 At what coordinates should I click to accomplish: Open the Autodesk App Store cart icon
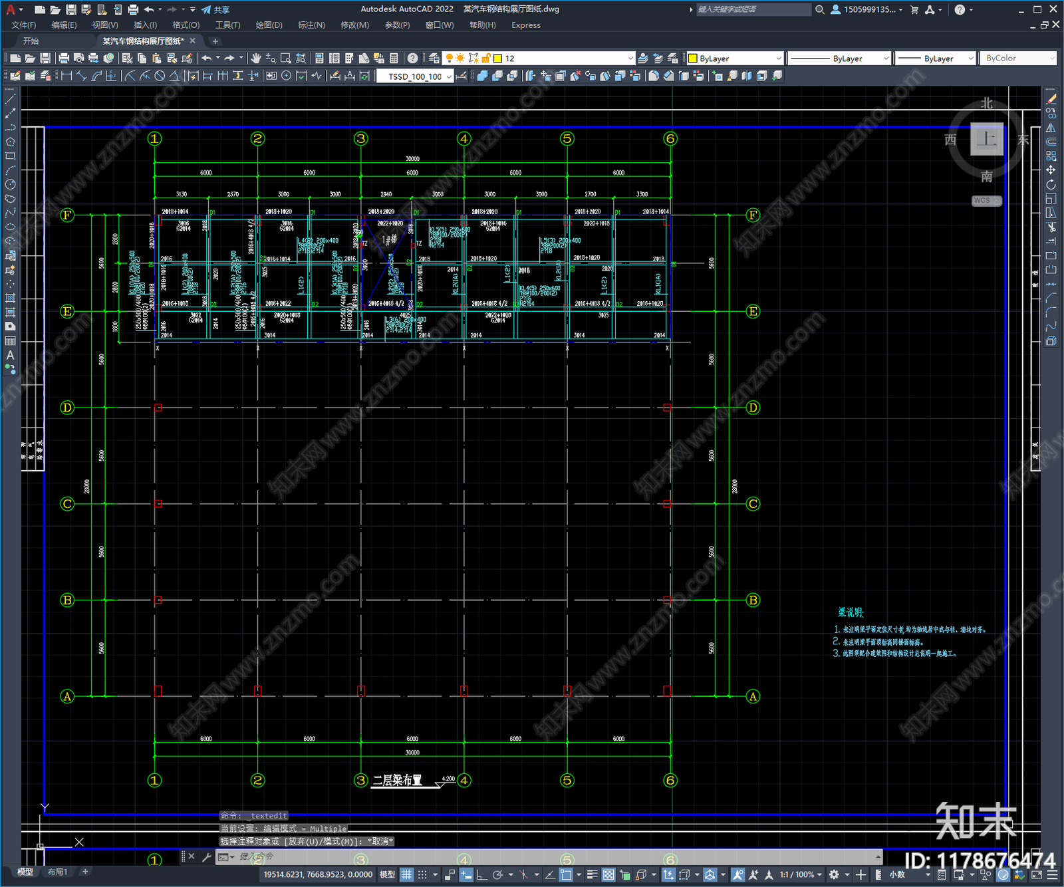(x=914, y=9)
